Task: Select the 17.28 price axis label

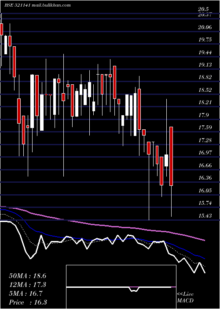Action: [205, 140]
